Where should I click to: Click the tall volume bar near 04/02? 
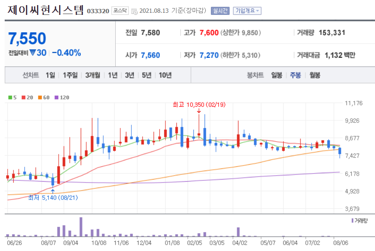pos(238,232)
